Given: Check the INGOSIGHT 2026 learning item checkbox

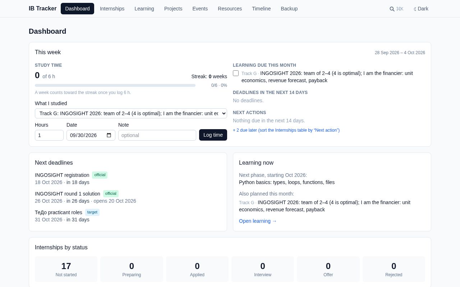Looking at the screenshot, I should click(236, 73).
